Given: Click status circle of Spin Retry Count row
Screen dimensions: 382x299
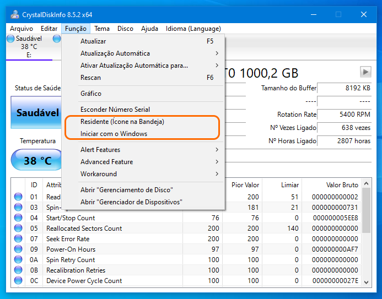Looking at the screenshot, I should tap(18, 259).
